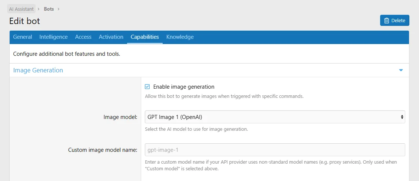Collapse the Image Generation section header

tap(209, 71)
